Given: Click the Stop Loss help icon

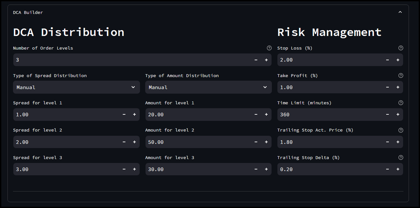Looking at the screenshot, I should coord(401,48).
